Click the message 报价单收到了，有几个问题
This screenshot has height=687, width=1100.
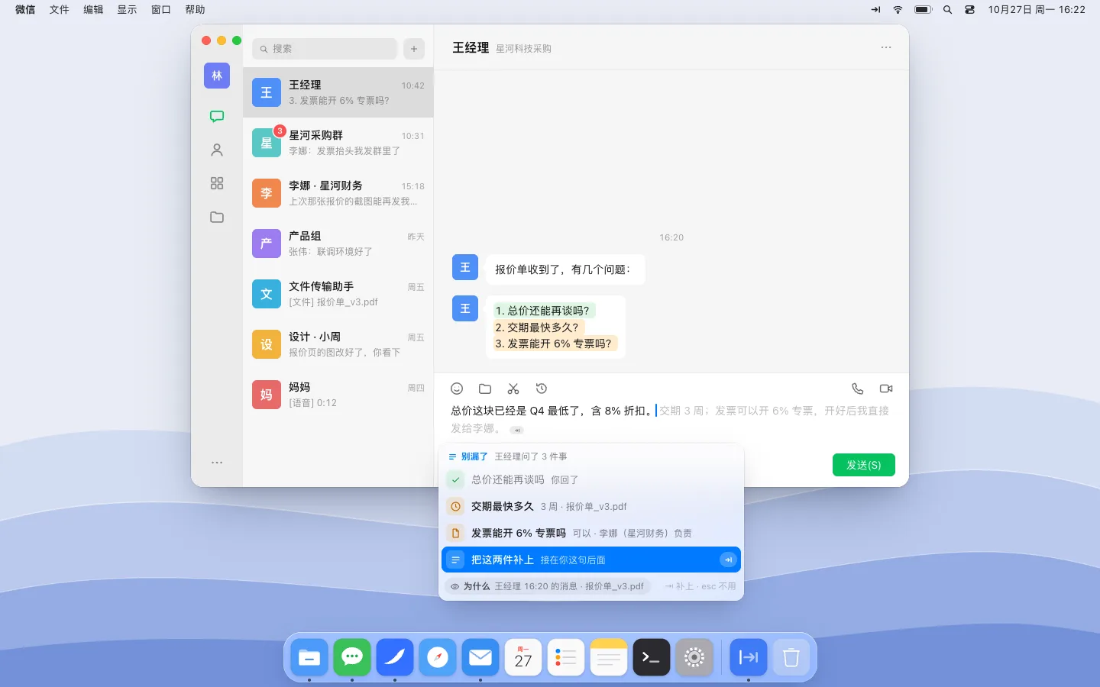565,269
